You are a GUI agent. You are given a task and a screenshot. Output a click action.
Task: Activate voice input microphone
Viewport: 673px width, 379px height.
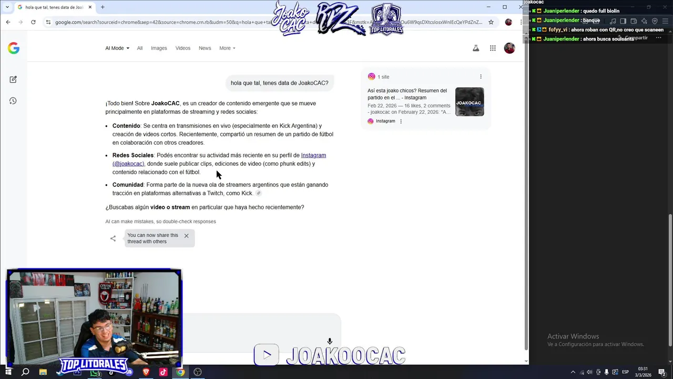click(330, 342)
